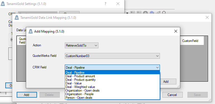Pick 'Organization - People' from dropdown list
The width and height of the screenshot is (215, 104).
tap(112, 94)
